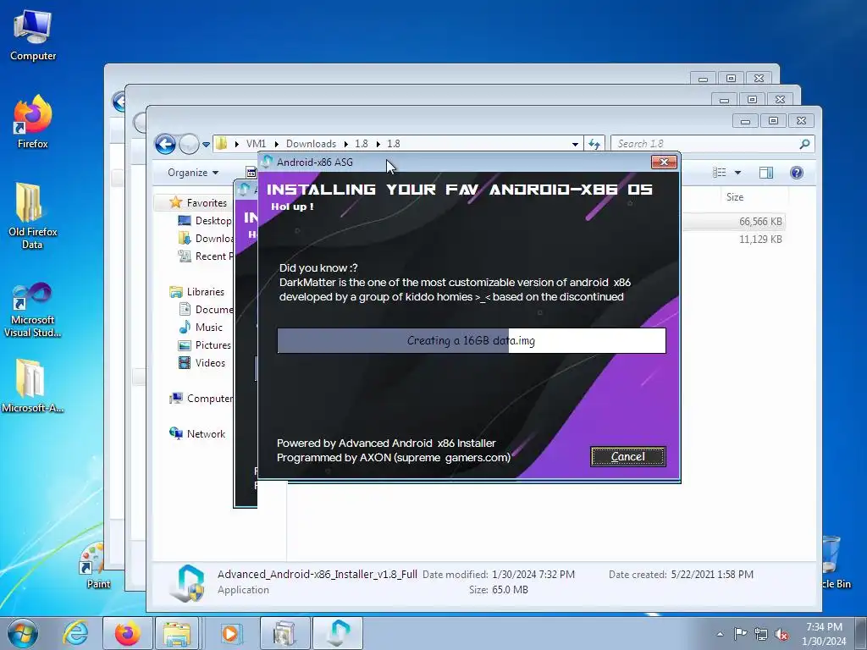Sort by the Size column header
The width and height of the screenshot is (867, 650).
(735, 196)
